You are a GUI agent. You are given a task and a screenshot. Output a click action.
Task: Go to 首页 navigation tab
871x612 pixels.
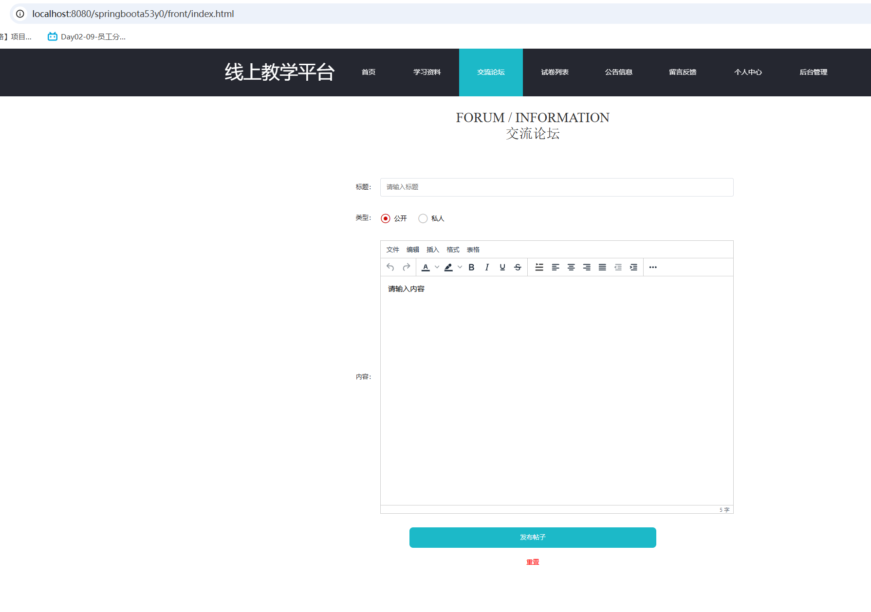369,72
